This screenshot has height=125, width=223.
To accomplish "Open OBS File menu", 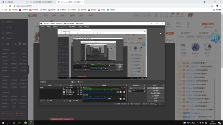I will 43,27.
